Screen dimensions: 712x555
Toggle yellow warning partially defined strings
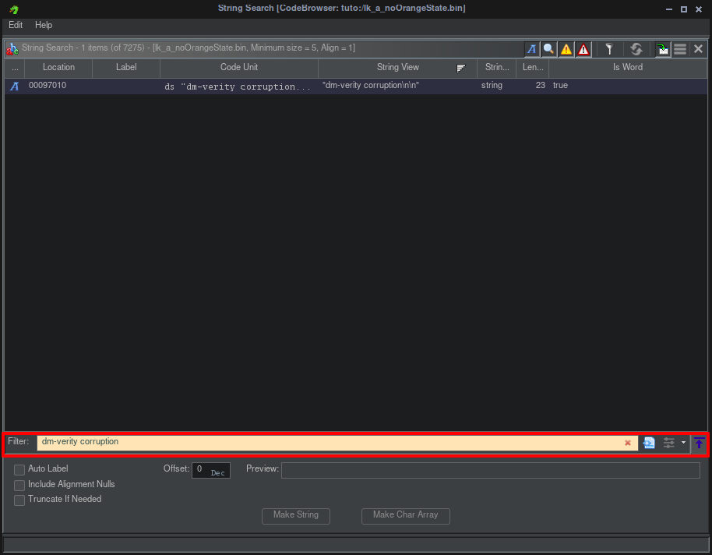(566, 49)
